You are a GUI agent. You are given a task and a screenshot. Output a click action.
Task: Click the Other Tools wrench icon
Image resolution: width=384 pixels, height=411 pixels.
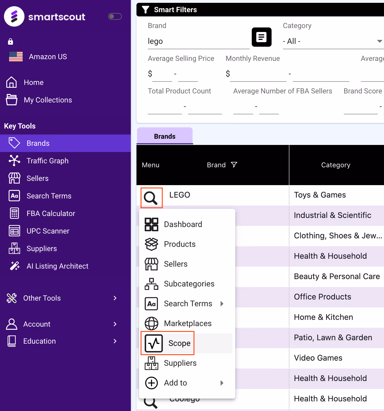pyautogui.click(x=12, y=298)
